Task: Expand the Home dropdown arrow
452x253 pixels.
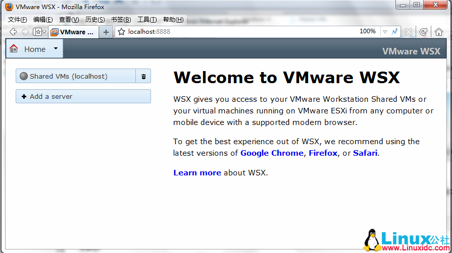Action: click(x=56, y=48)
